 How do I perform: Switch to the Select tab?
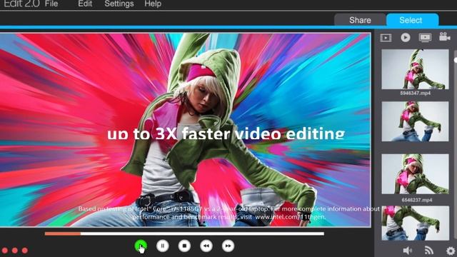pyautogui.click(x=412, y=20)
